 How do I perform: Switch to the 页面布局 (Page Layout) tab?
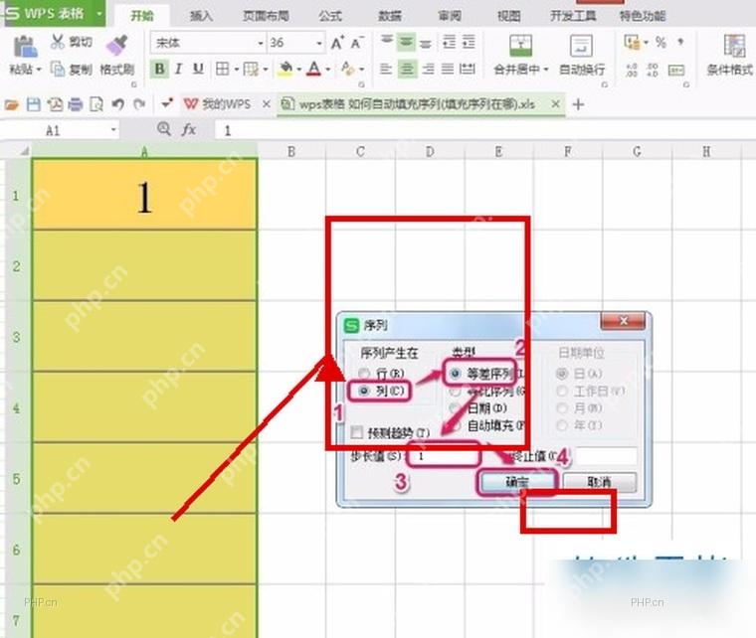click(x=266, y=16)
